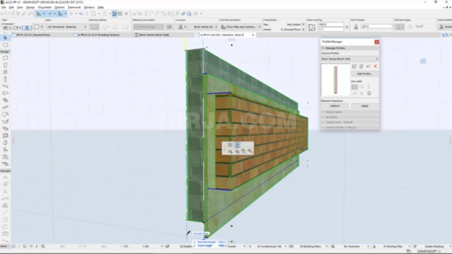Screen dimensions: 452x254
Task: Select the Marquee tool in toolbox
Action: click(5, 45)
